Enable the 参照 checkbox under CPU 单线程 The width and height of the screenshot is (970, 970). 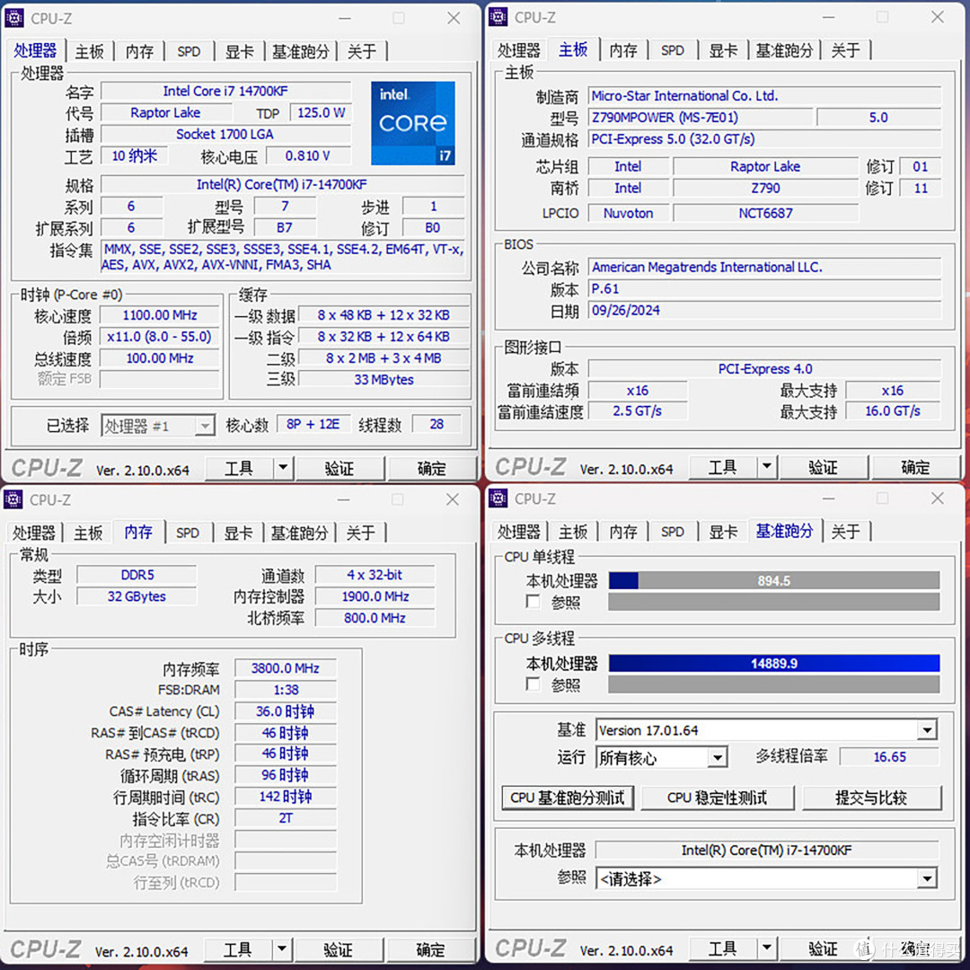(532, 603)
